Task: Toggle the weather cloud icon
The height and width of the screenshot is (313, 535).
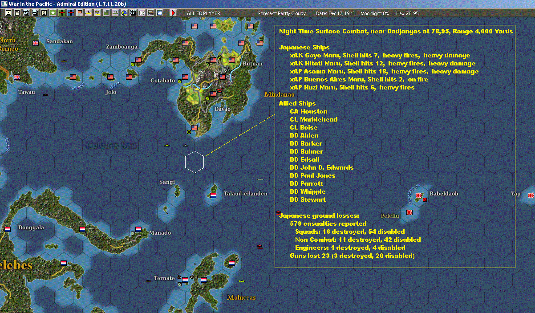Action: (159, 13)
